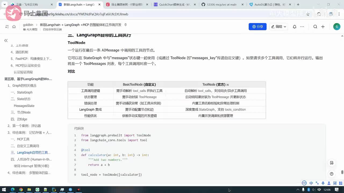This screenshot has width=344, height=193.
Task: Click the blue 分享 share button
Action: 257,27
